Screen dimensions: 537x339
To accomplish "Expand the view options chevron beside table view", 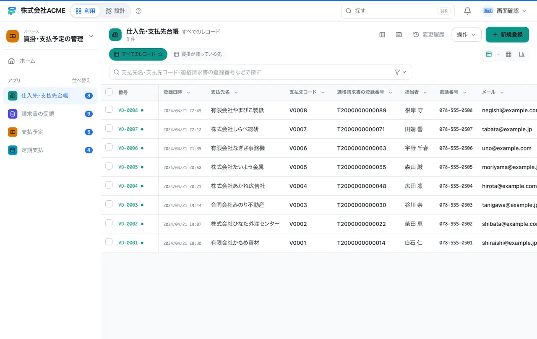I will click(498, 54).
